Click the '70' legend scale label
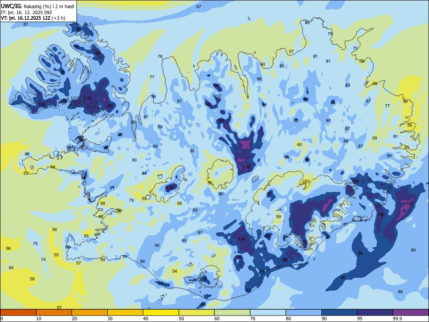The width and height of the screenshot is (429, 322). coord(253,319)
